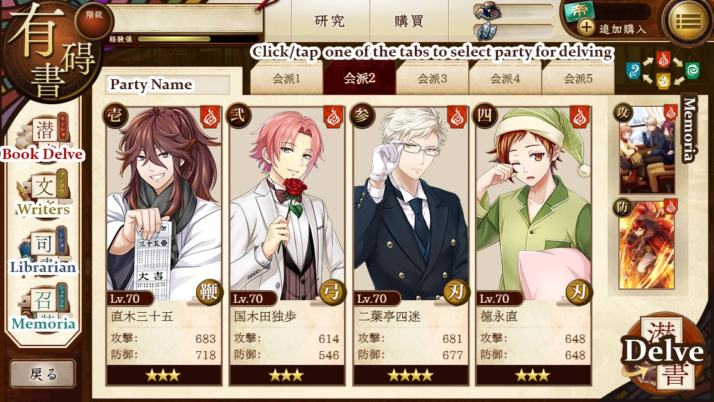The image size is (714, 402).
Task: Click the Party Name input field
Action: (168, 85)
